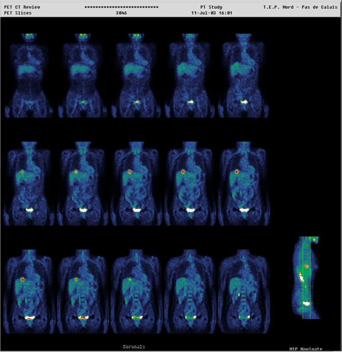Select the second coronal slice in top row
The width and height of the screenshot is (342, 352).
[83, 75]
